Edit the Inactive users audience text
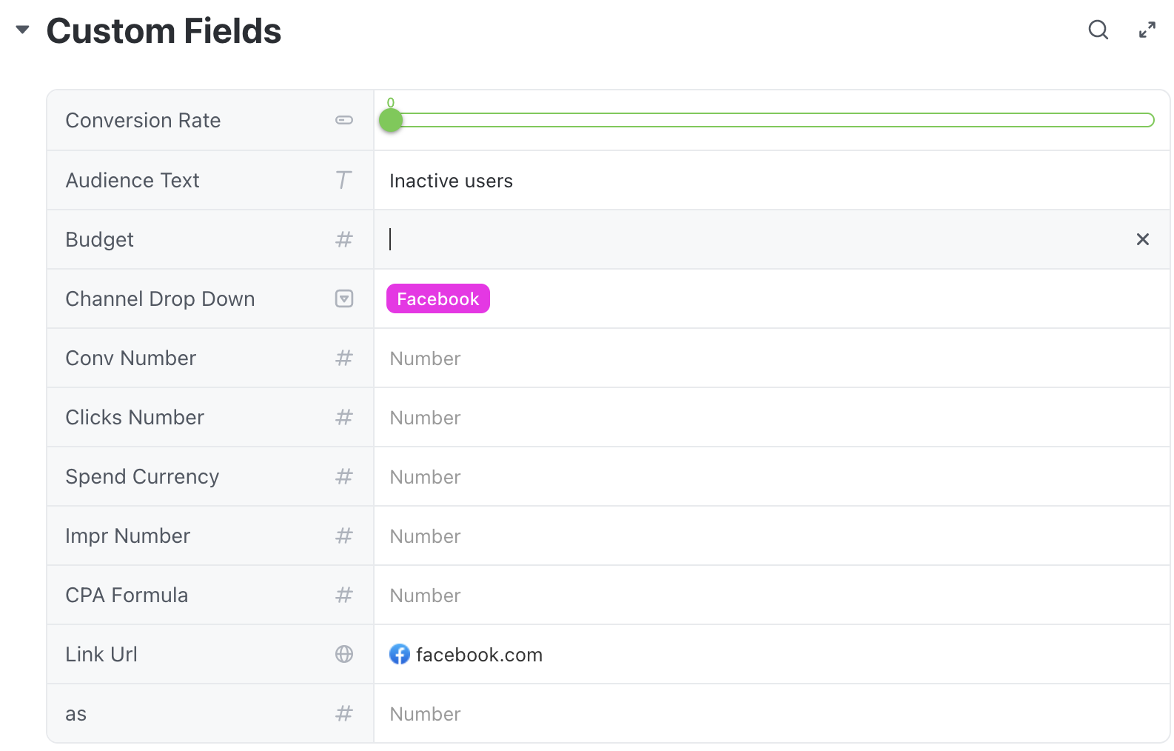The width and height of the screenshot is (1174, 751). pos(451,181)
